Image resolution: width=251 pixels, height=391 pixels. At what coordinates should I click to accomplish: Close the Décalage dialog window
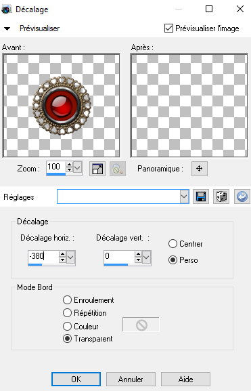(x=240, y=9)
